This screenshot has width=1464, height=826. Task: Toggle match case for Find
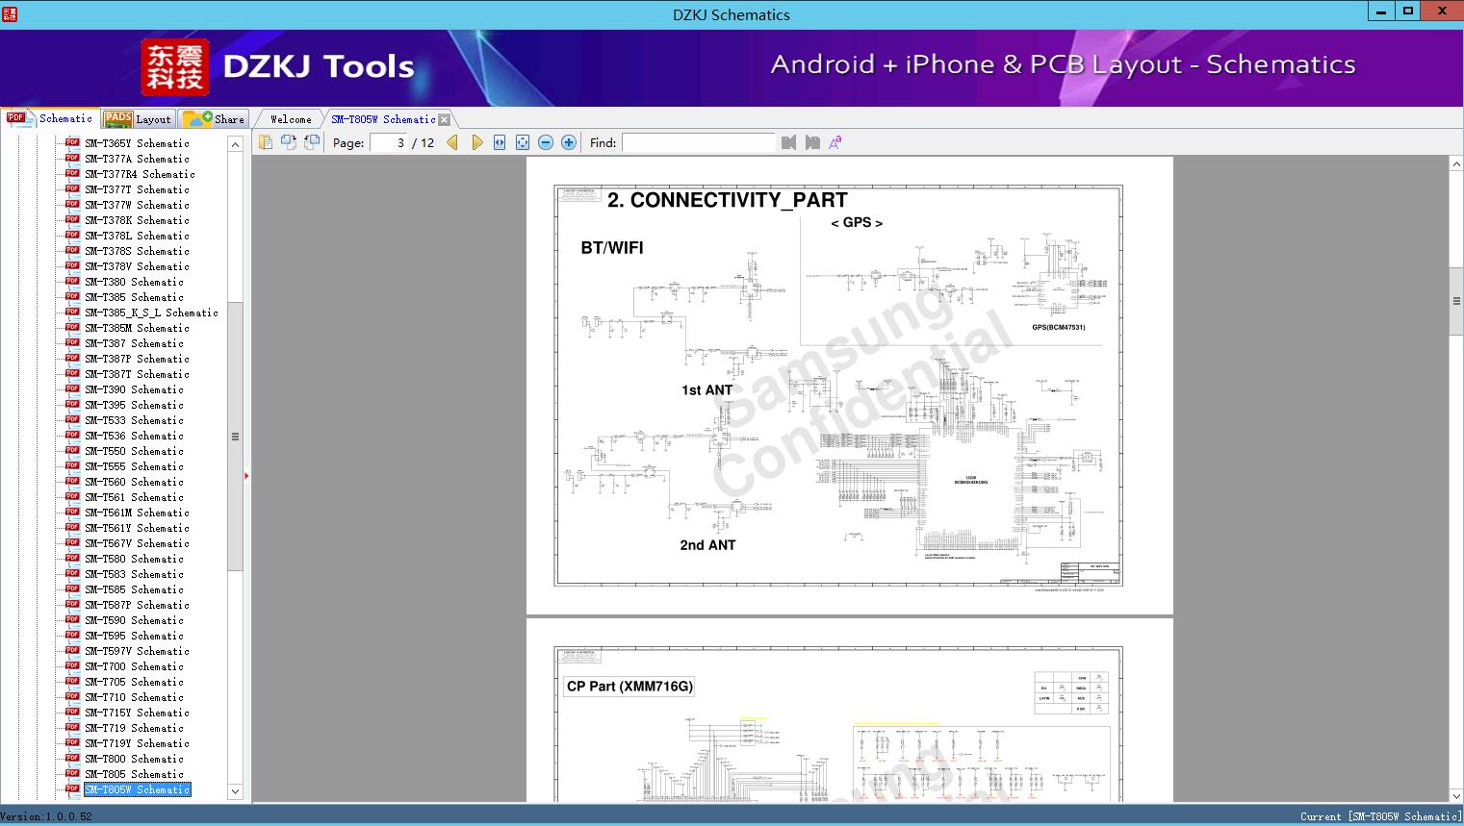click(835, 142)
